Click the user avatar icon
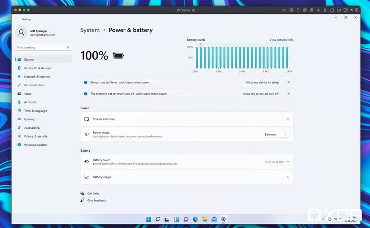The width and height of the screenshot is (370, 228). (x=21, y=33)
